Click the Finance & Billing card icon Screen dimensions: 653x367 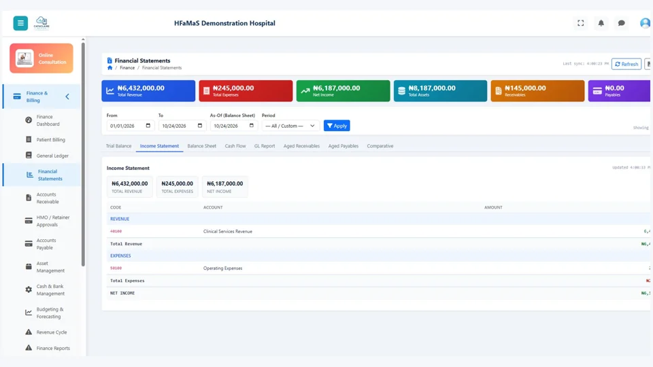[x=16, y=97]
